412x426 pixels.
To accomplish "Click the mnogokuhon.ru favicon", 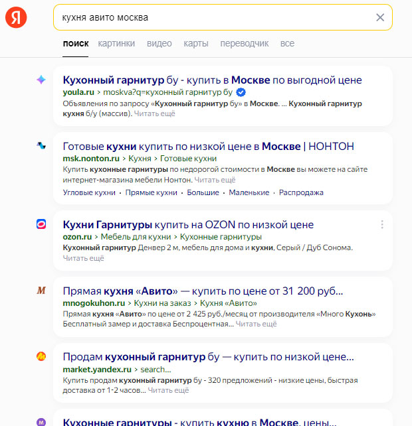I will 41,291.
